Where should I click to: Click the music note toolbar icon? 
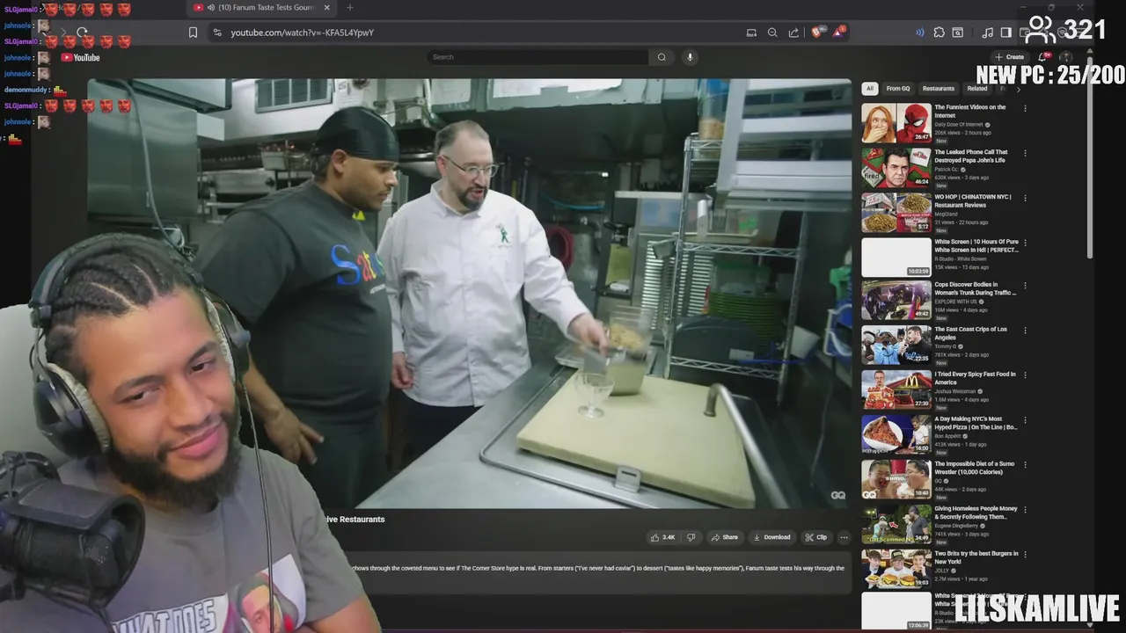pyautogui.click(x=987, y=33)
